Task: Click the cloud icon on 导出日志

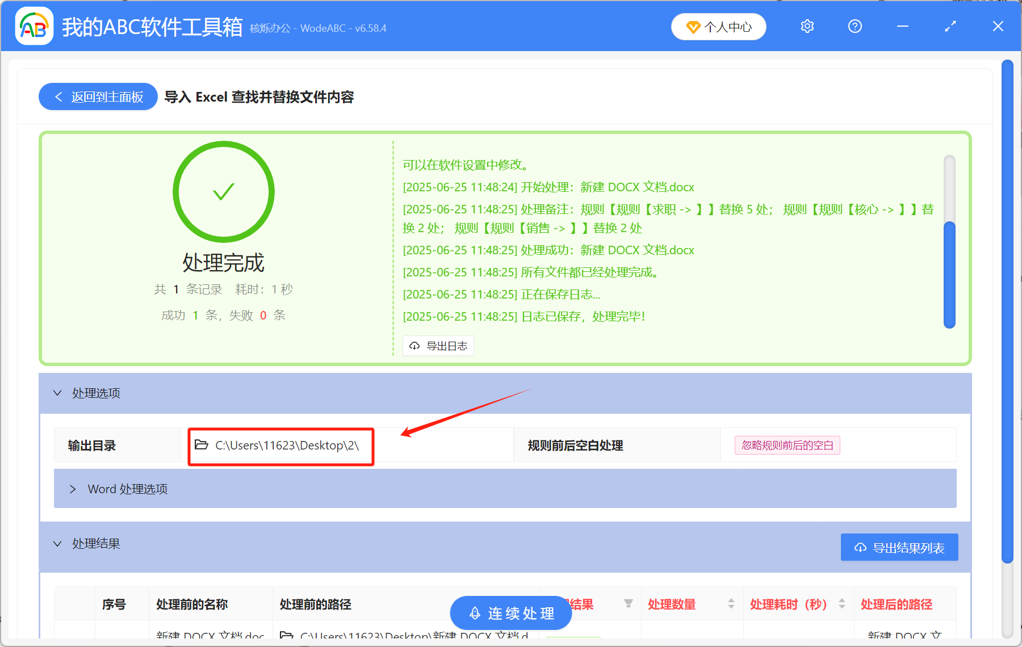Action: (x=414, y=346)
